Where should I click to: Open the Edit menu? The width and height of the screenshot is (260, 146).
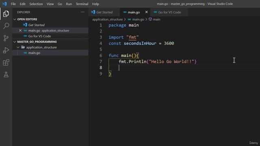(23, 4)
